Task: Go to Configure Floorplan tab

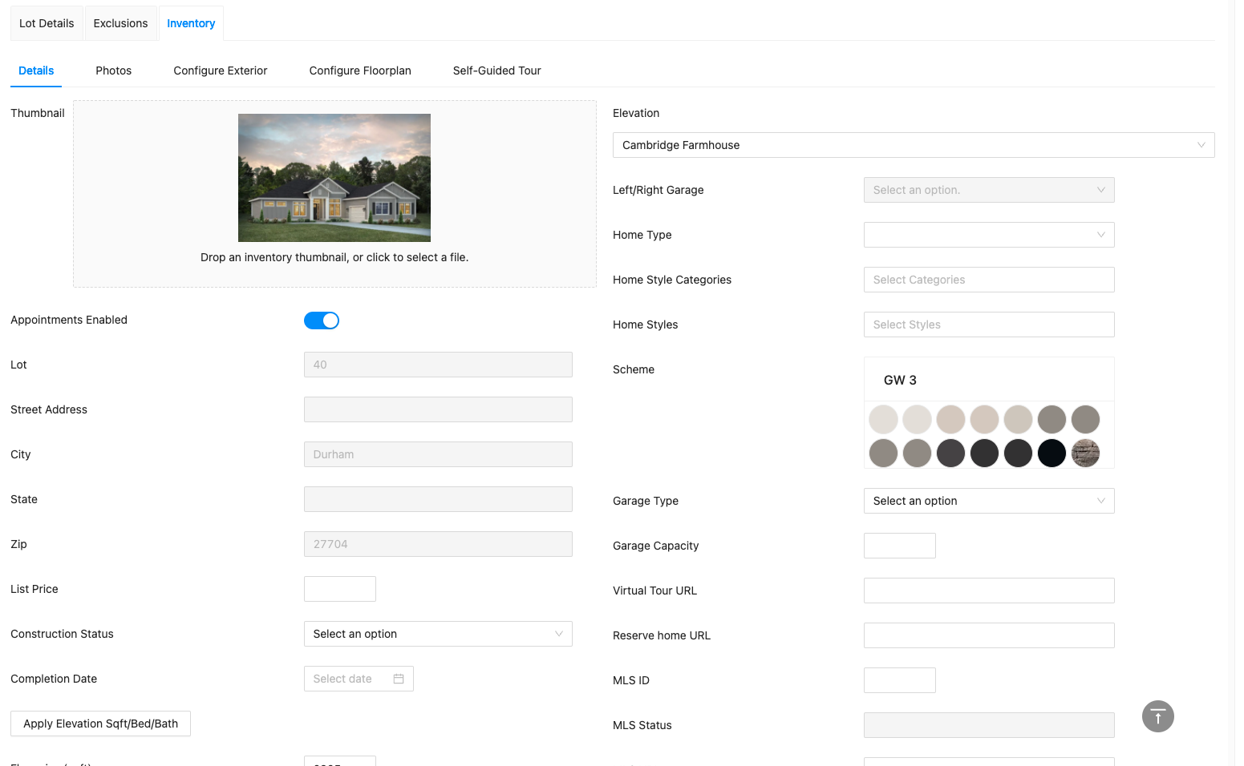Action: (360, 71)
